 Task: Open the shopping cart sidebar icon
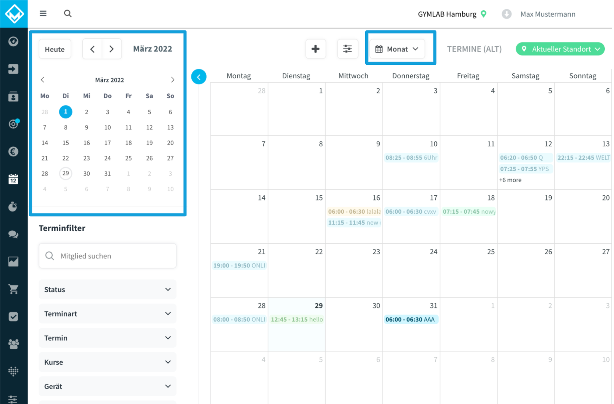(13, 289)
